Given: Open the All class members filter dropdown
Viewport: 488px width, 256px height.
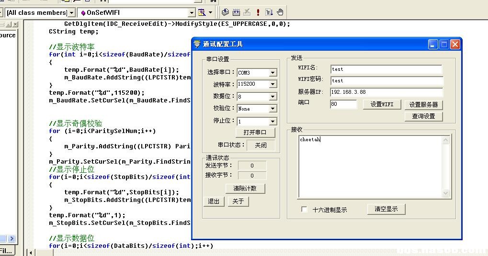Looking at the screenshot, I should coord(72,12).
